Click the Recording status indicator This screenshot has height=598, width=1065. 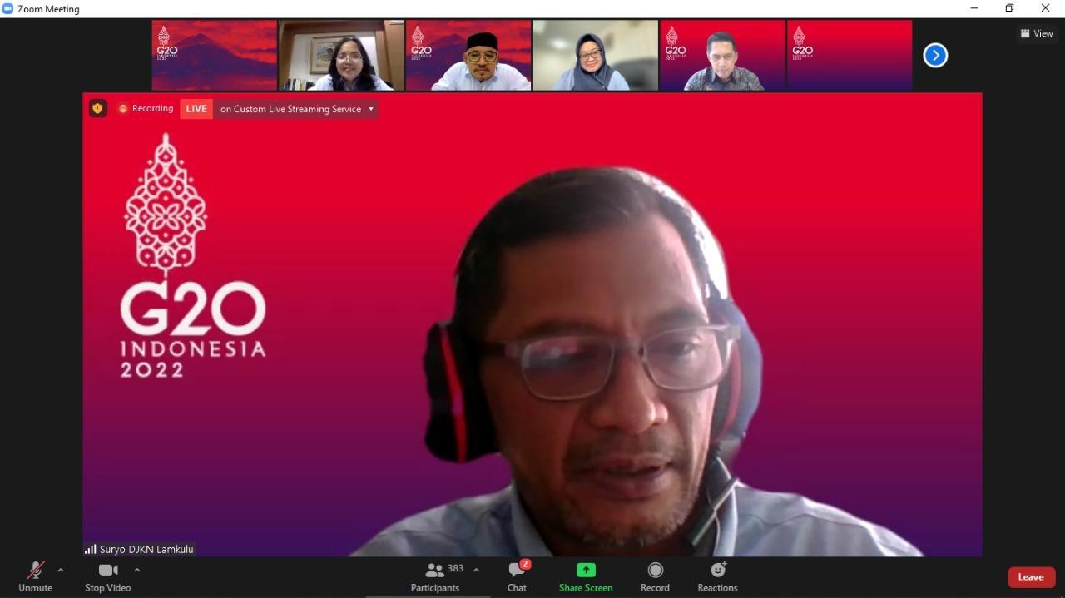click(x=146, y=109)
